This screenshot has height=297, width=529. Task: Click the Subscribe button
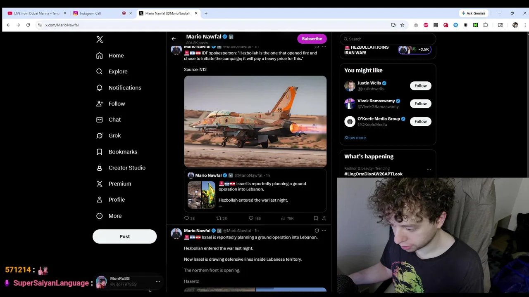click(x=312, y=39)
